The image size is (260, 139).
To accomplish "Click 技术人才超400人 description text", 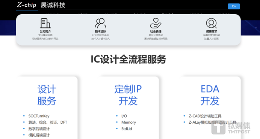I will 100,39.
